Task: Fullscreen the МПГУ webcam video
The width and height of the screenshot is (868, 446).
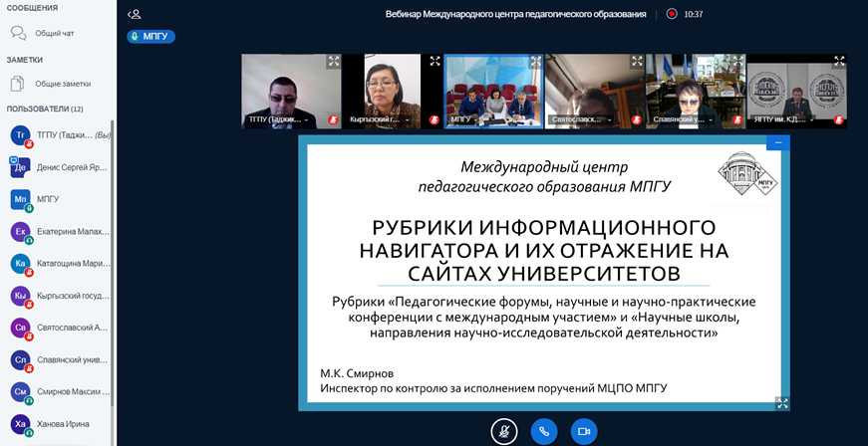Action: 536,62
